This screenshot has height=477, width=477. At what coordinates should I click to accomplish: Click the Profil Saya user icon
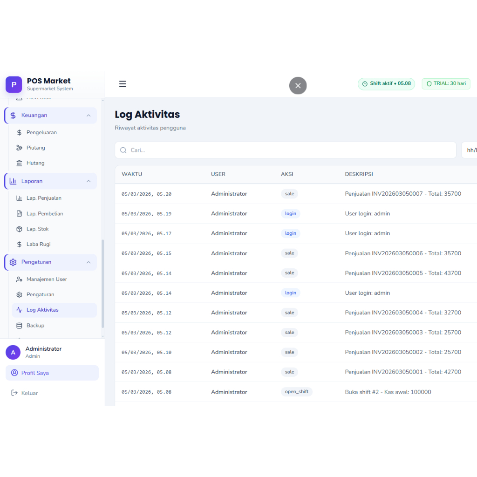[x=14, y=373]
